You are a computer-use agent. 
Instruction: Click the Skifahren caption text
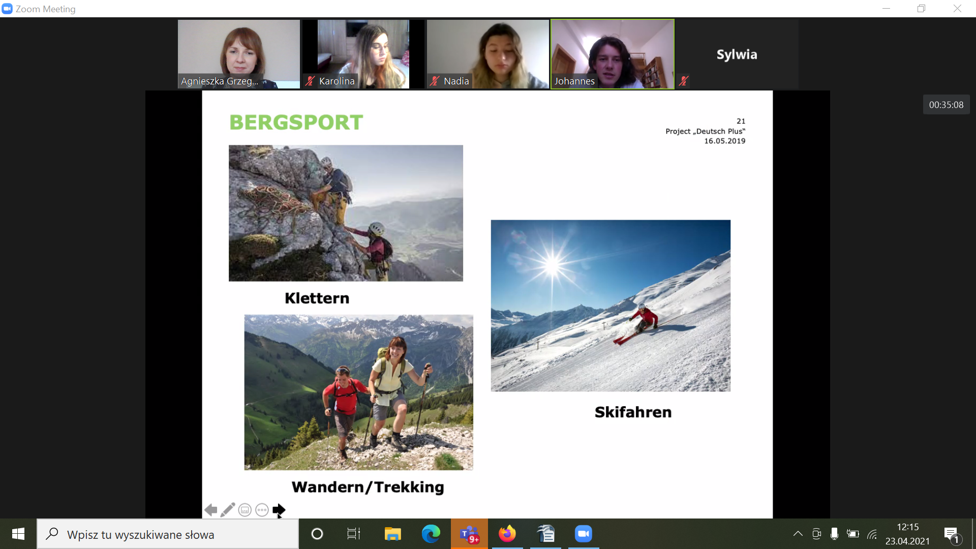point(633,412)
